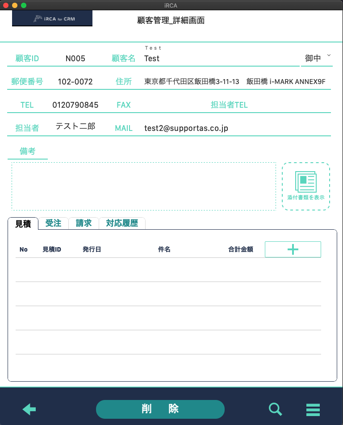343x425 pixels.
Task: Open the 対応履歴 tab
Action: click(122, 223)
